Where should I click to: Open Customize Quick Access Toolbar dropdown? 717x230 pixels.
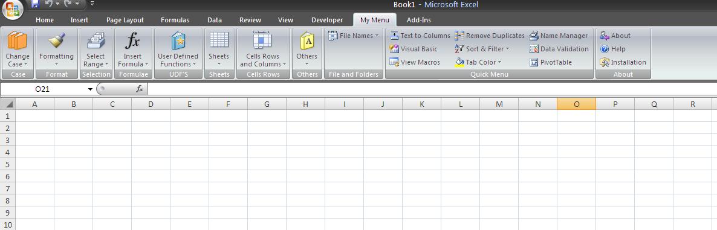[x=92, y=4]
